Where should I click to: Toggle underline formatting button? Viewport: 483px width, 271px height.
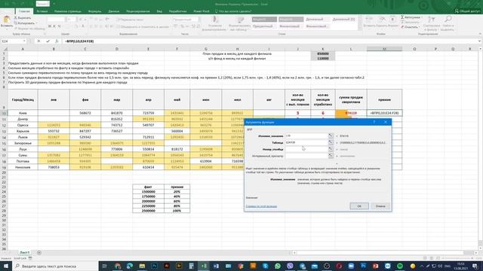click(x=59, y=26)
